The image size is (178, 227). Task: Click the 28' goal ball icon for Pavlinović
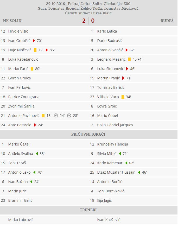click(x=69, y=116)
